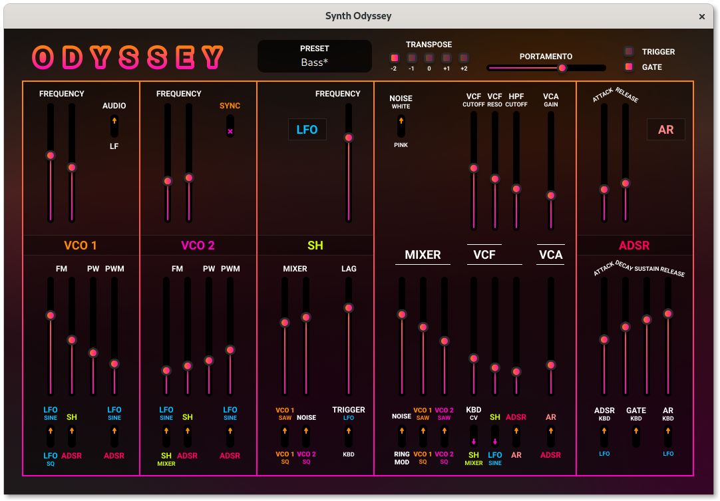Click the VCA GAIN slider handle

pyautogui.click(x=550, y=196)
